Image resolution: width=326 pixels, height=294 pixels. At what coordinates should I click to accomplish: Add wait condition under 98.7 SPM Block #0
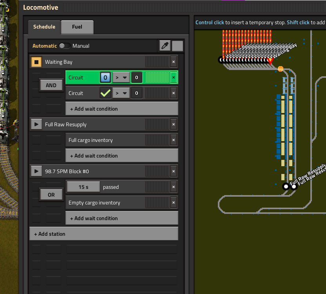[122, 218]
